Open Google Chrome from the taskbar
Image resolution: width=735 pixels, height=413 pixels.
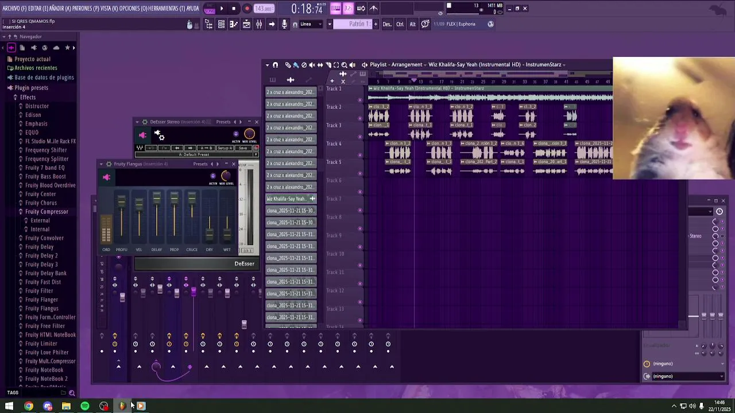pos(28,406)
